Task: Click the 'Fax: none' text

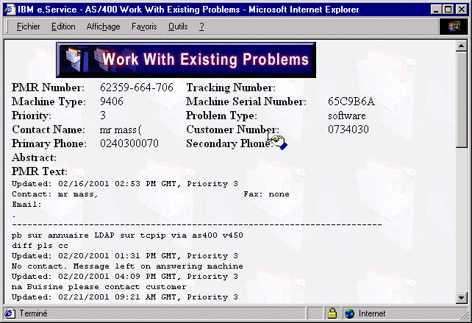Action: pos(266,194)
